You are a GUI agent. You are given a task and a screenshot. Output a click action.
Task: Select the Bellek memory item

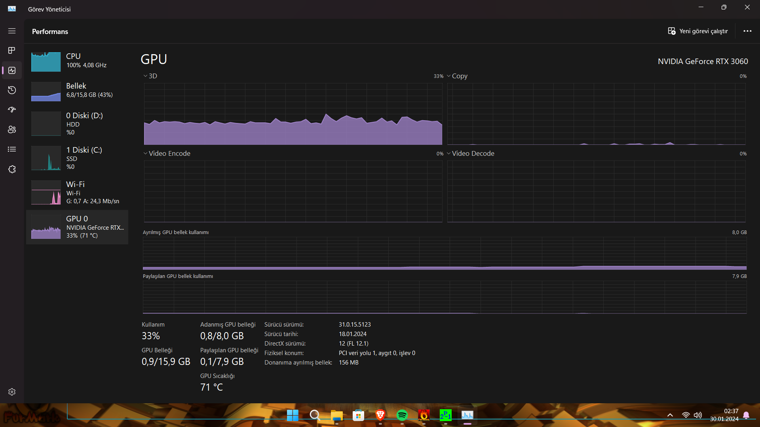coord(77,91)
